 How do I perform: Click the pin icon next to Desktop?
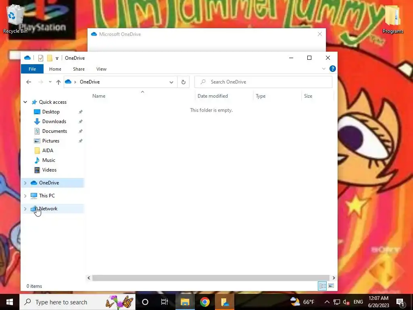click(x=81, y=112)
